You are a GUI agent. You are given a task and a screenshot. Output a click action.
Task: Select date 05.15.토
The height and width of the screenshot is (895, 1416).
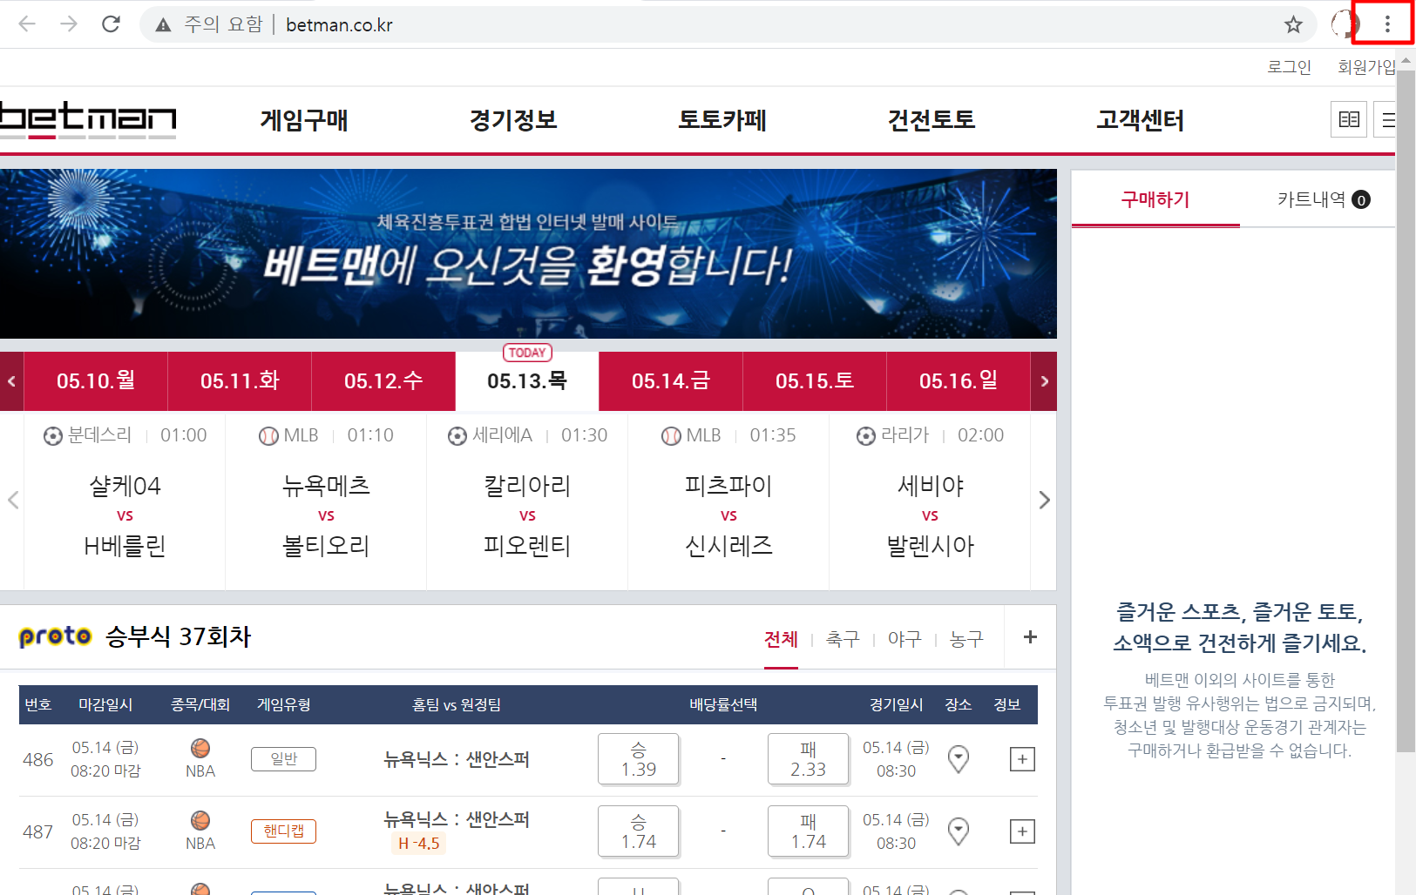[815, 381]
